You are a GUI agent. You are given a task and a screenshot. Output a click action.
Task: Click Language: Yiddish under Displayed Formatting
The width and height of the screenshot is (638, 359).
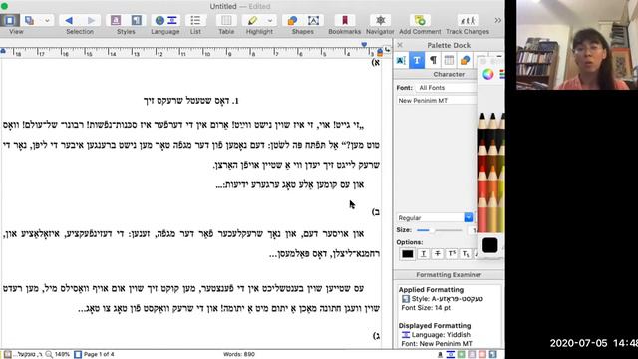[x=437, y=335]
